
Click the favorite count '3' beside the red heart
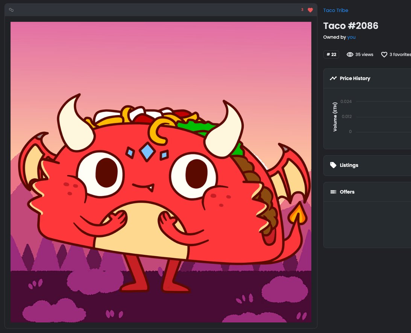pos(302,10)
